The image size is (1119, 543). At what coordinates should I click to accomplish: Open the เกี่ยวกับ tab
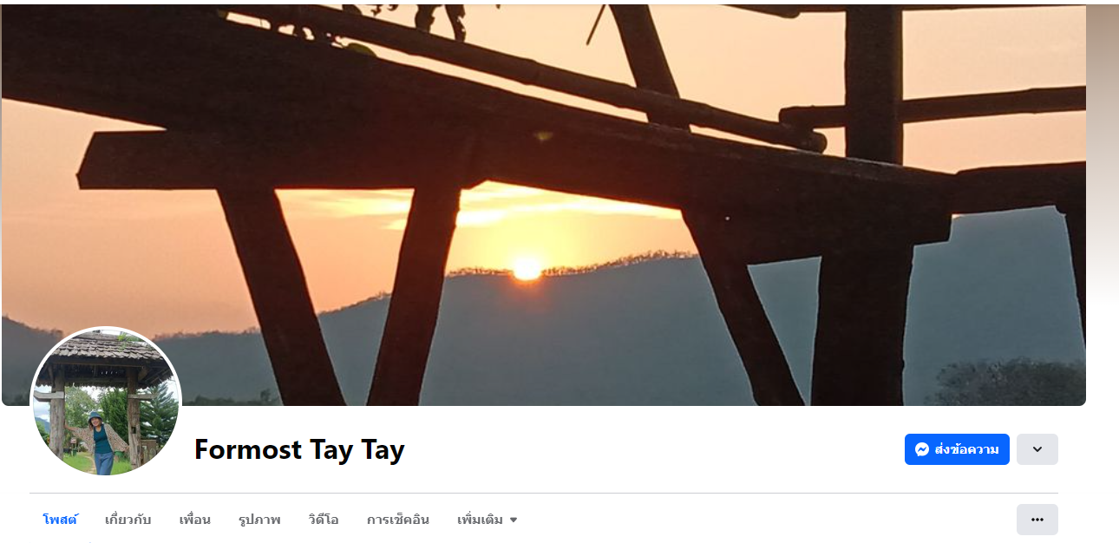tap(128, 520)
